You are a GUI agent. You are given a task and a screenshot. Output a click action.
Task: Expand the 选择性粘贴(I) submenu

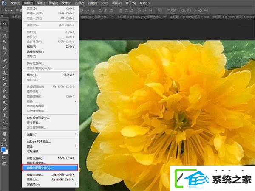point(76,51)
